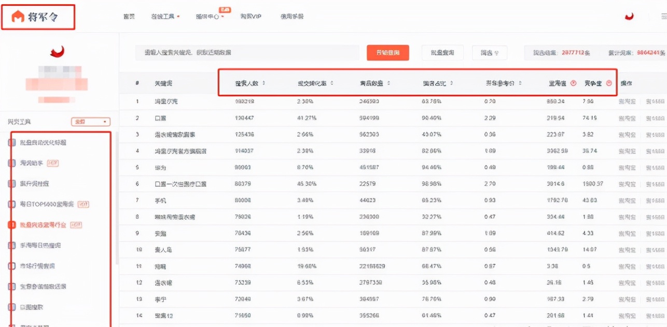Go to the 首页 home tab
The image size is (667, 327).
pyautogui.click(x=129, y=17)
